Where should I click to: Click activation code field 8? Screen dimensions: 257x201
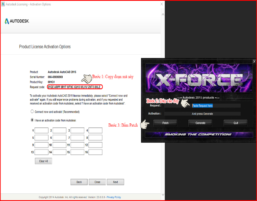(x=96, y=137)
